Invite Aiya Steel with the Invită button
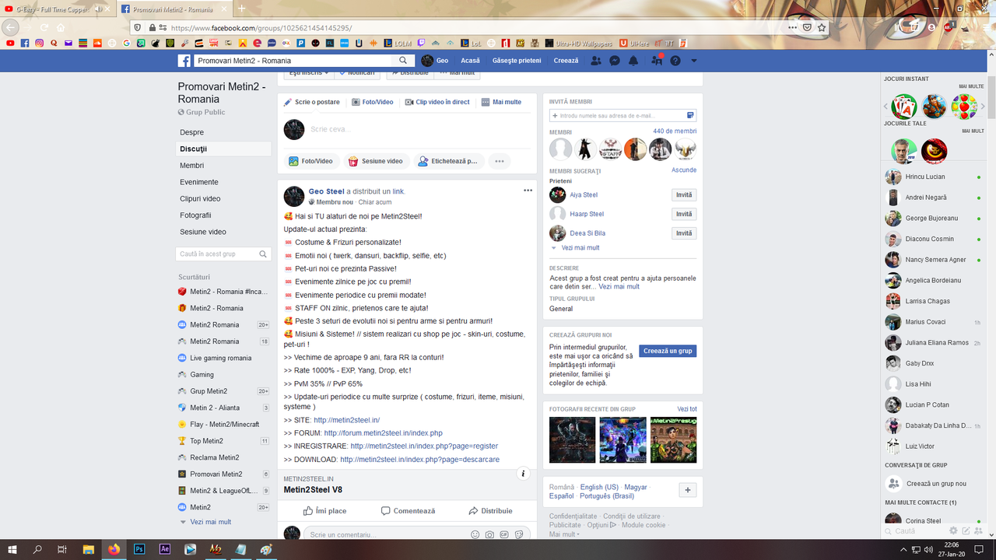This screenshot has height=560, width=996. 684,195
